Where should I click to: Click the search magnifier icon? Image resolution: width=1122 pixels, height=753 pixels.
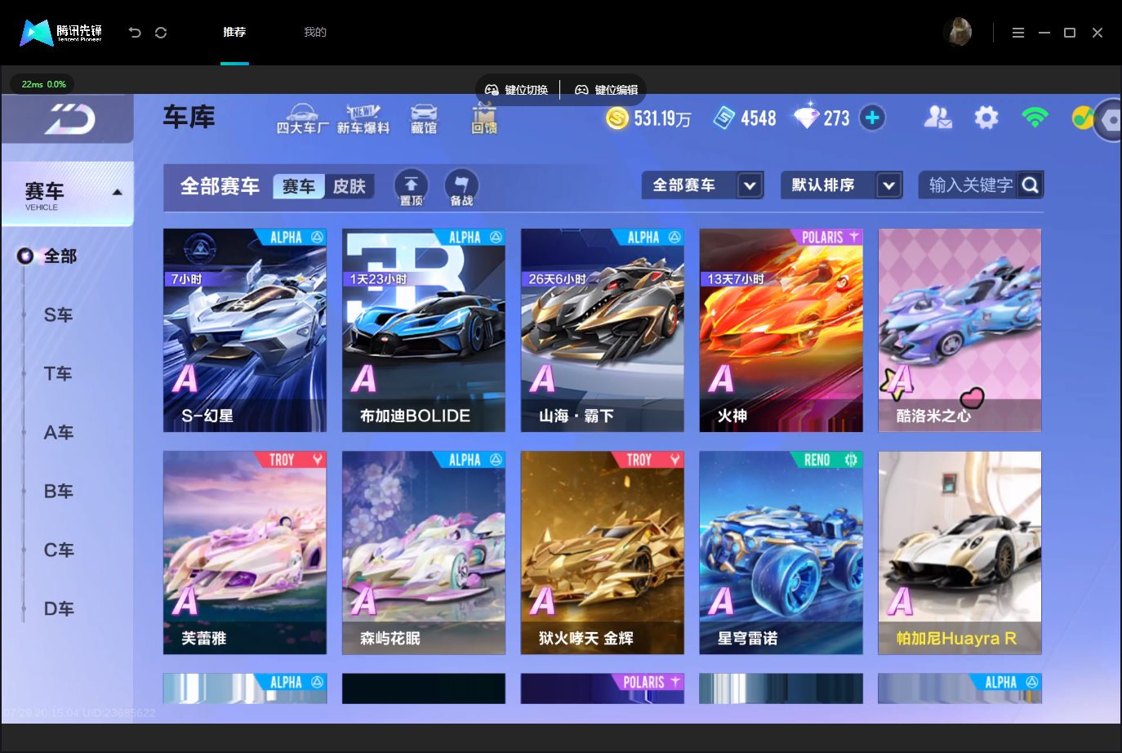pos(1031,185)
